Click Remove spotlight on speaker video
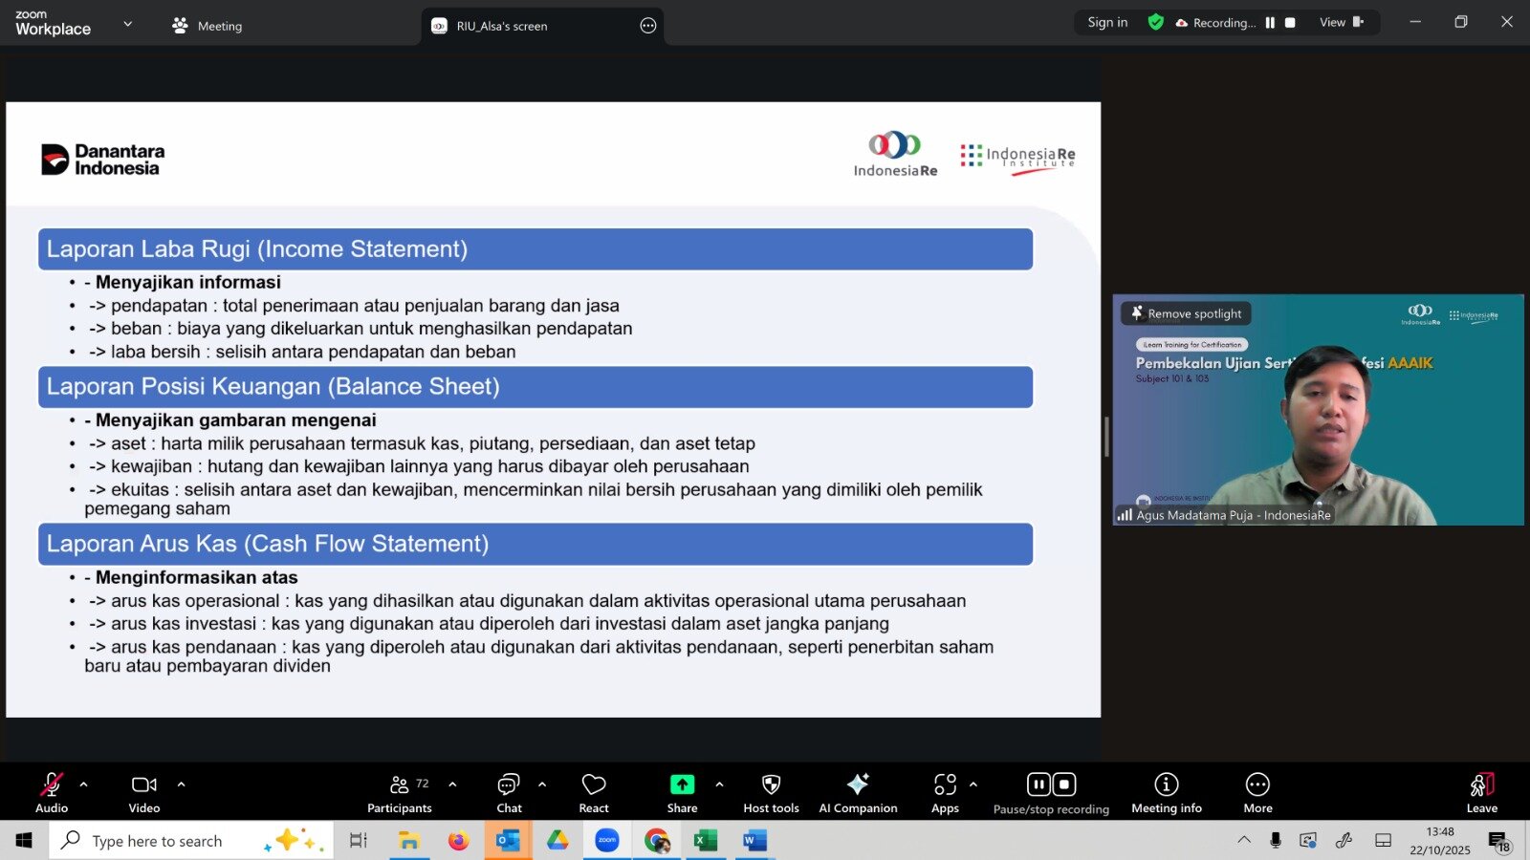1530x860 pixels. pos(1186,313)
